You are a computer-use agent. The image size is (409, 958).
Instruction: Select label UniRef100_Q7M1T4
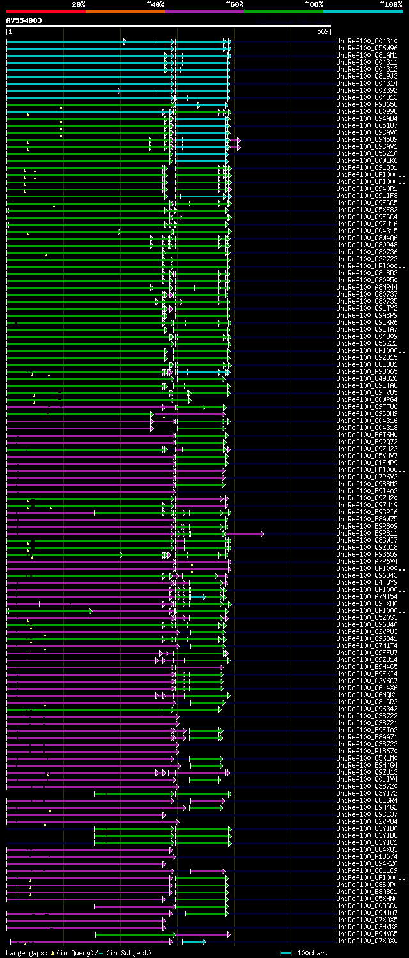tap(367, 645)
